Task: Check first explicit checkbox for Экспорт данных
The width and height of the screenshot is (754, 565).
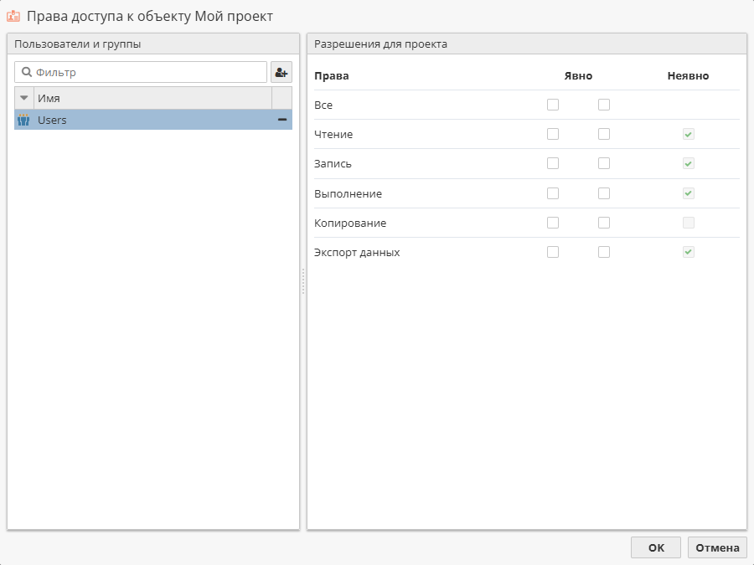Action: click(553, 252)
